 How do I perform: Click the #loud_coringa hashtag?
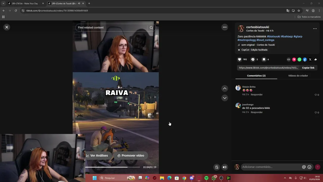pos(265,40)
